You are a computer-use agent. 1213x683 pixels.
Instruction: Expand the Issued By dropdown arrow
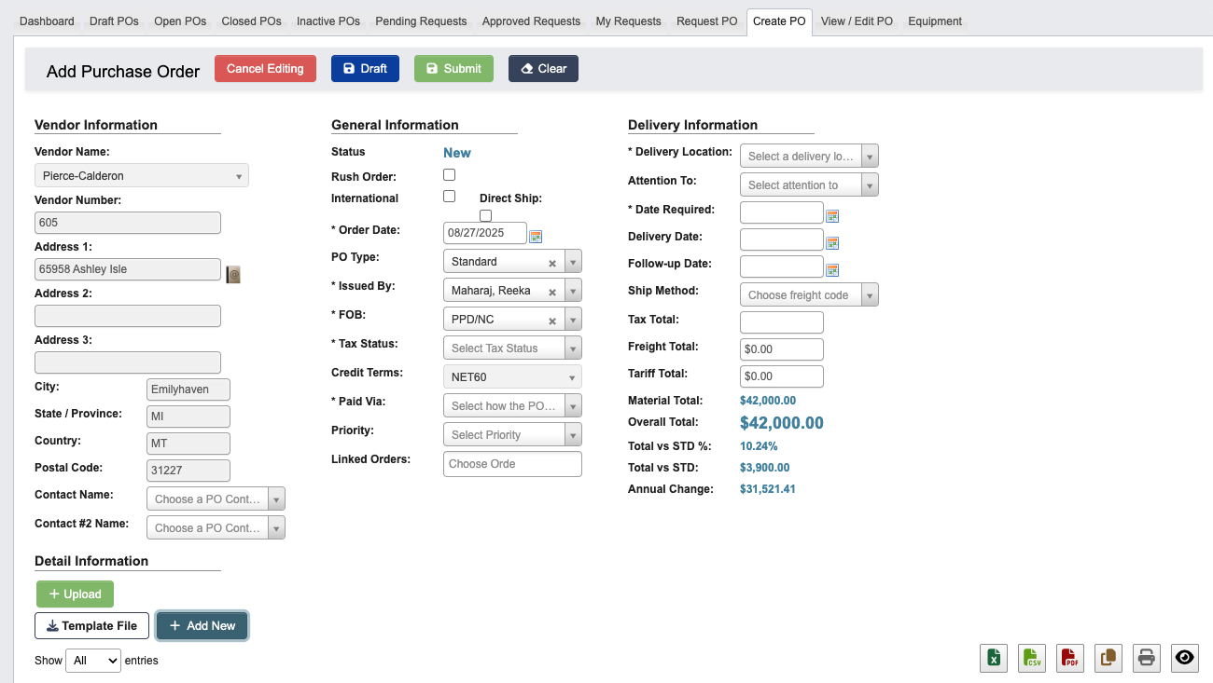coord(573,291)
